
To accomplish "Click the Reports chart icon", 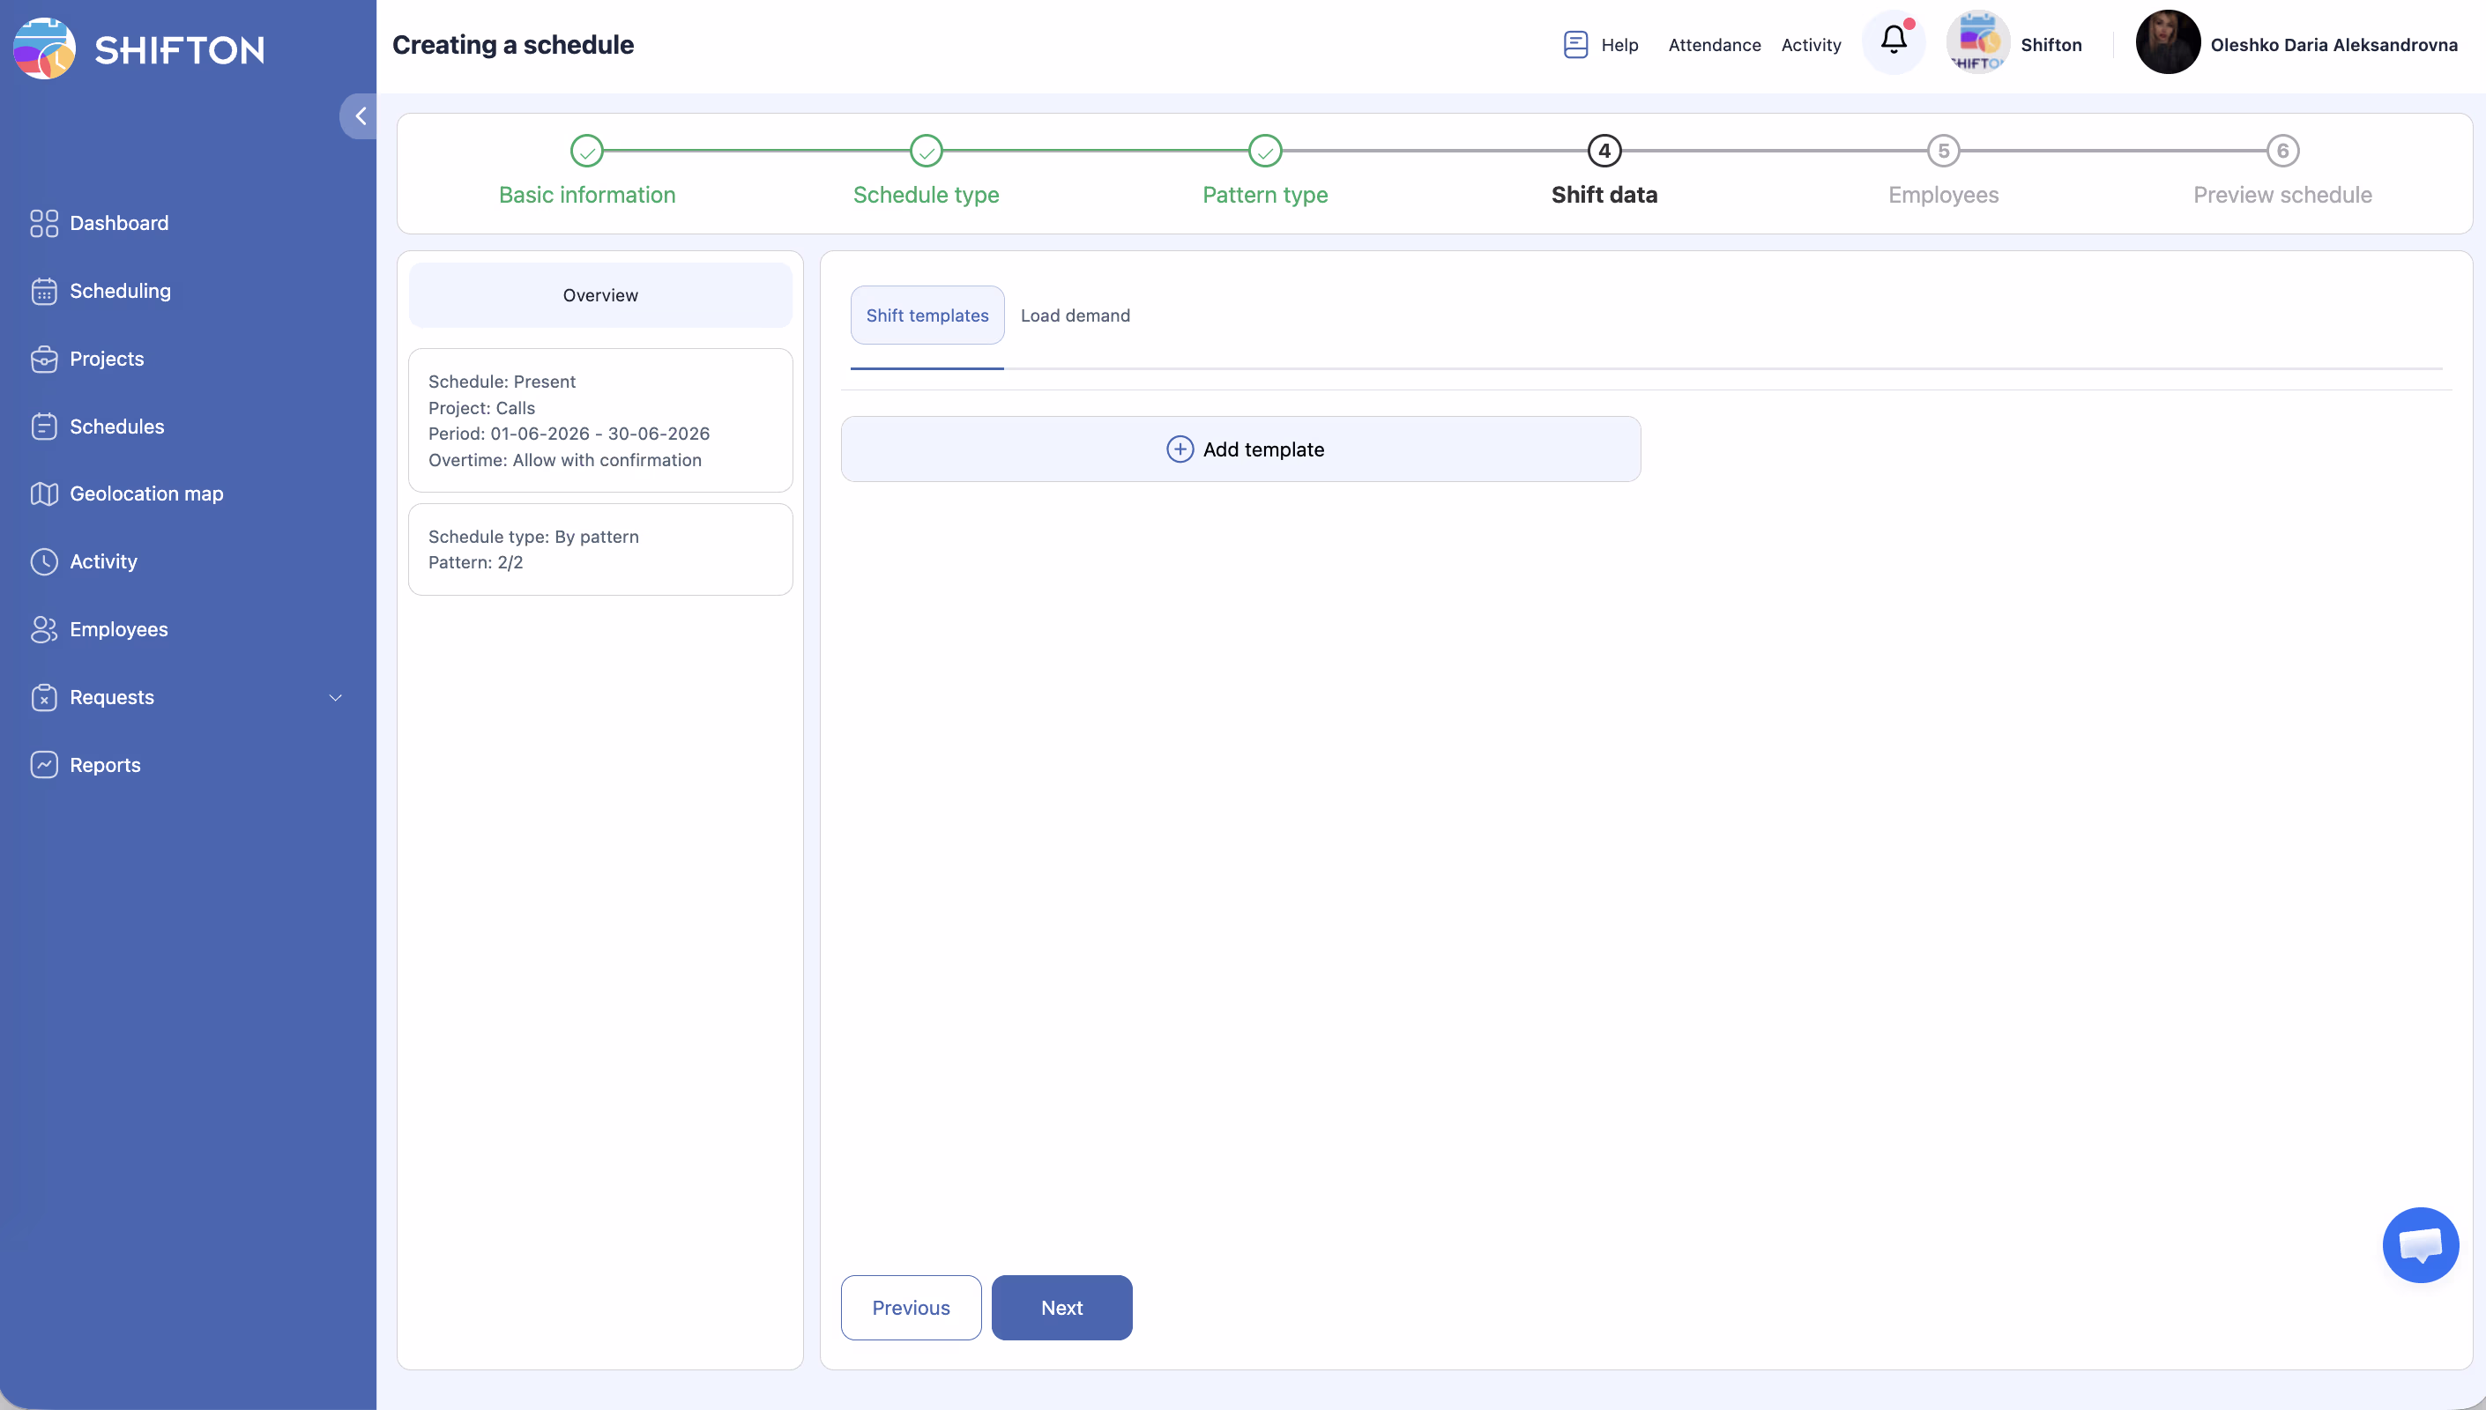I will click(43, 765).
